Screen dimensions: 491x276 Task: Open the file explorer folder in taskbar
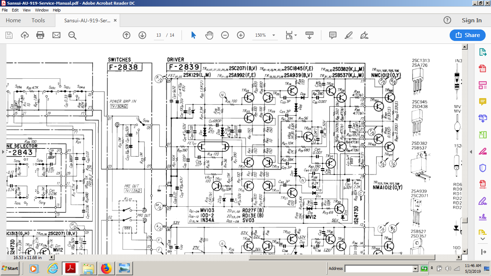[x=88, y=268]
